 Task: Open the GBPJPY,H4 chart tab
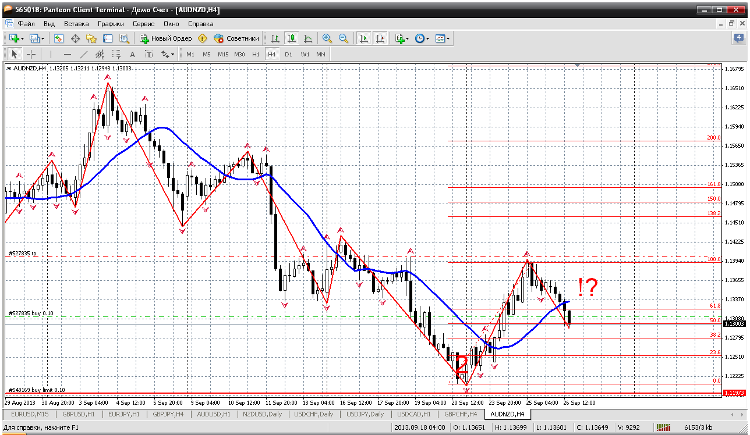(x=168, y=414)
